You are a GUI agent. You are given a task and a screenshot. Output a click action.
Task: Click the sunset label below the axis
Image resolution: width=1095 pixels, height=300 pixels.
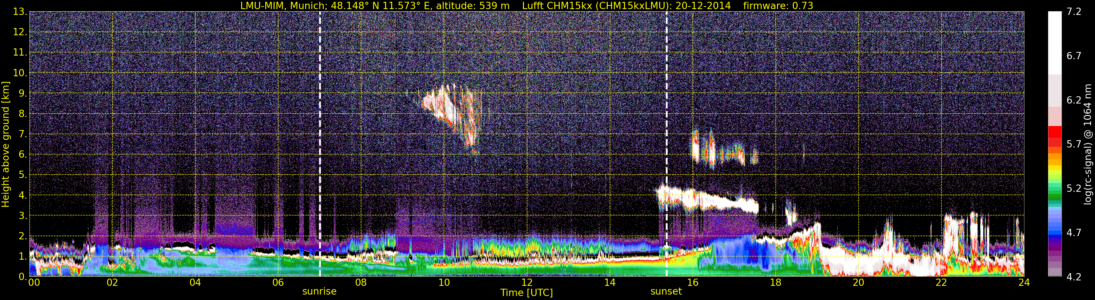click(x=666, y=292)
